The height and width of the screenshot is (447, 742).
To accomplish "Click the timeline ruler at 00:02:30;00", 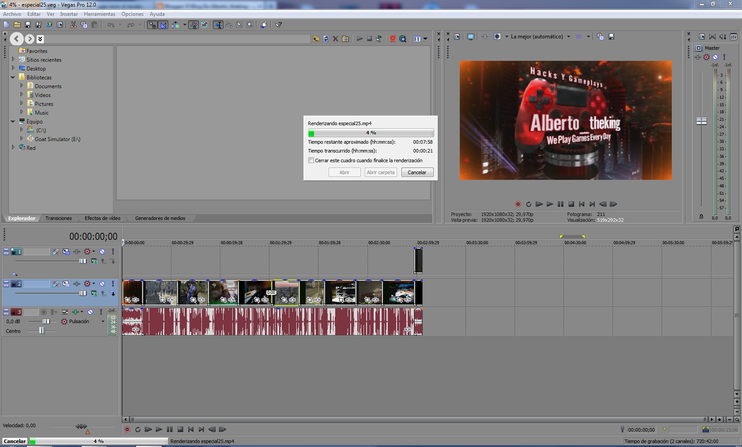I will pos(379,243).
